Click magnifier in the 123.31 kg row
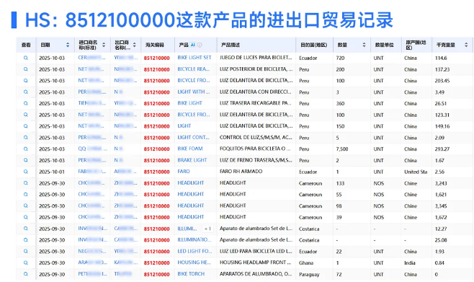 pyautogui.click(x=26, y=115)
